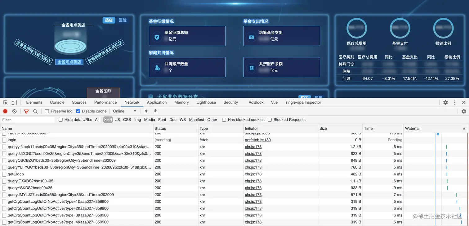The height and width of the screenshot is (226, 469).
Task: Activate the inspect element picker icon
Action: click(x=5, y=102)
